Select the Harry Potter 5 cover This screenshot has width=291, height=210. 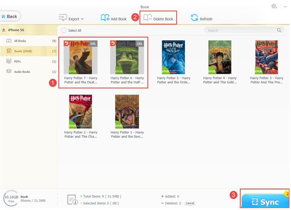click(173, 57)
